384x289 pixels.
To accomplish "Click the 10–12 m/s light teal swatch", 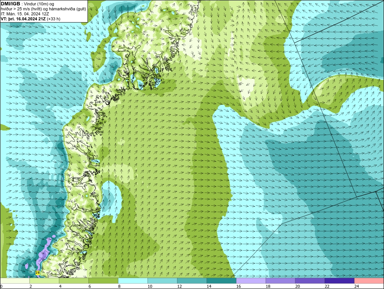I will click(162, 281).
